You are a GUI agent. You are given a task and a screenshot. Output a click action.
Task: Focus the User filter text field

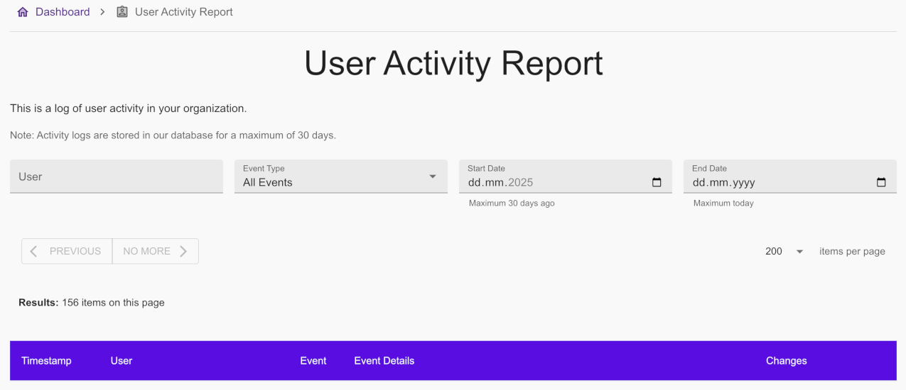pos(117,177)
